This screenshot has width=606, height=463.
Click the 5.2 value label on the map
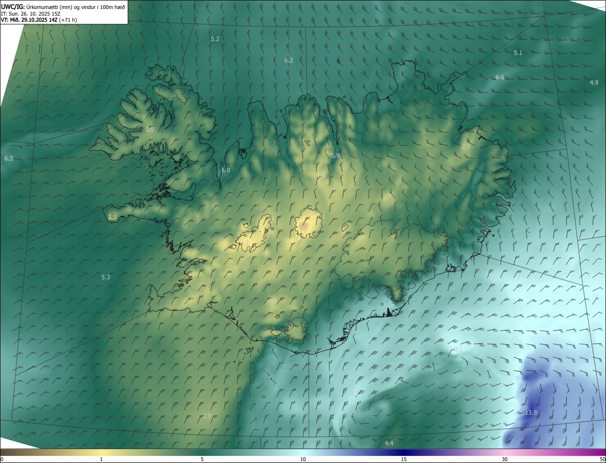pyautogui.click(x=215, y=39)
